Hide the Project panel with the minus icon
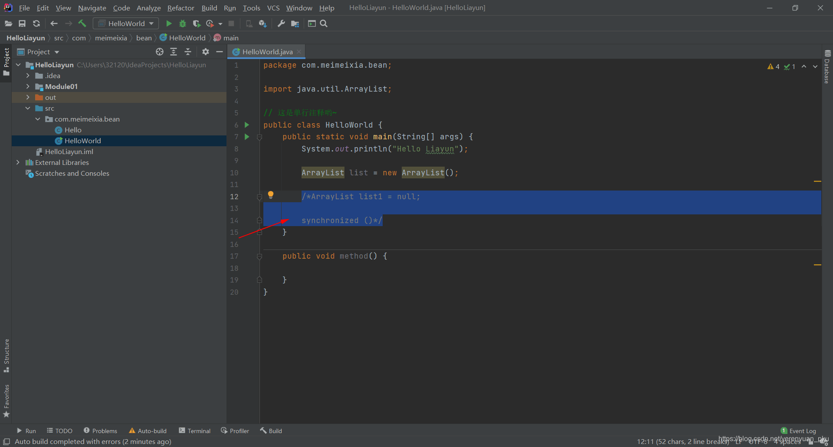833x447 pixels. point(220,52)
